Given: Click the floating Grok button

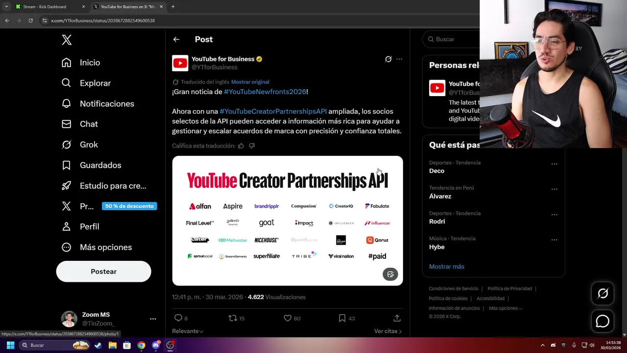Looking at the screenshot, I should tap(603, 293).
